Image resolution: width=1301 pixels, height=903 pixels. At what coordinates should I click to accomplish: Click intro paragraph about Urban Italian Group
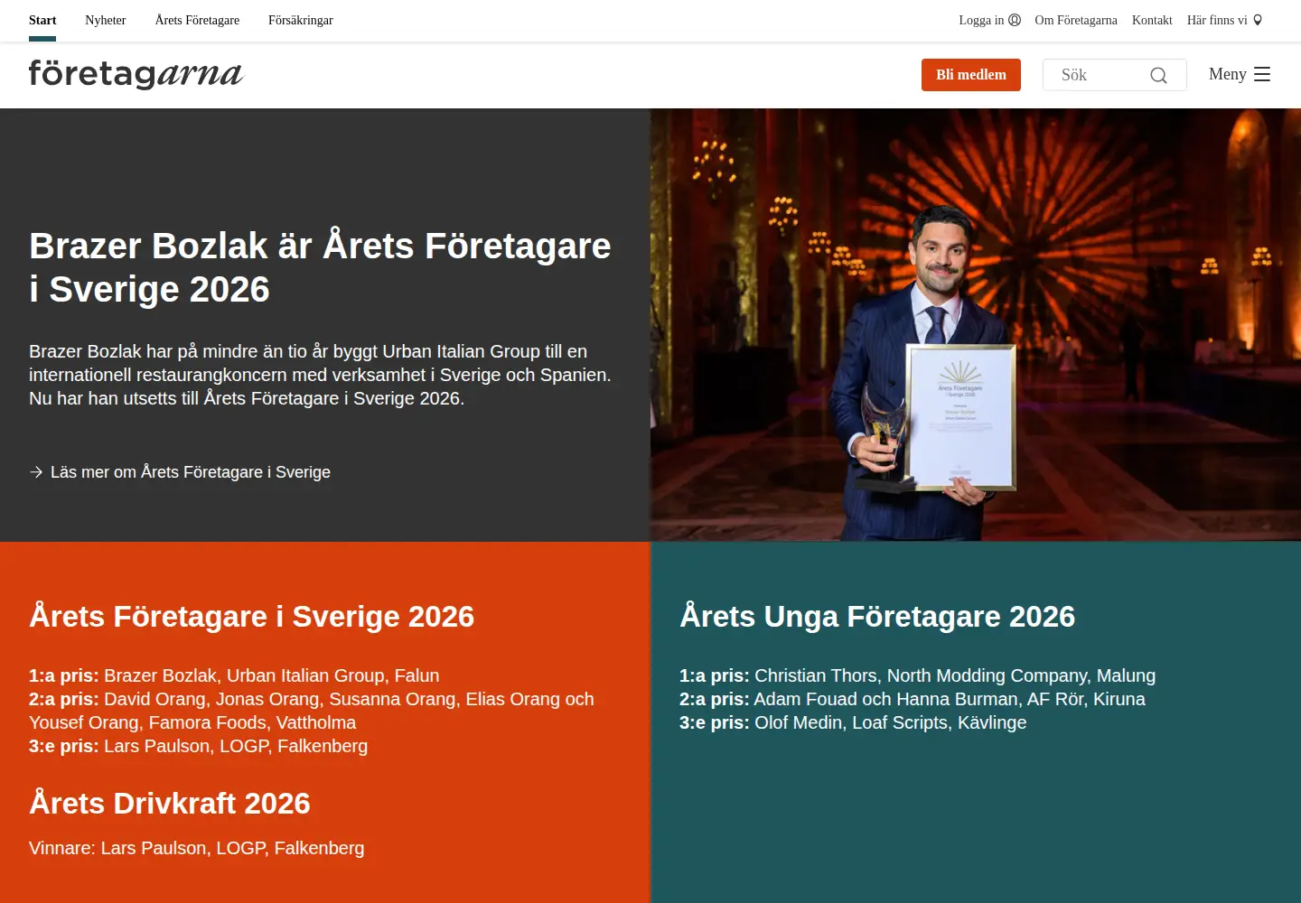320,375
